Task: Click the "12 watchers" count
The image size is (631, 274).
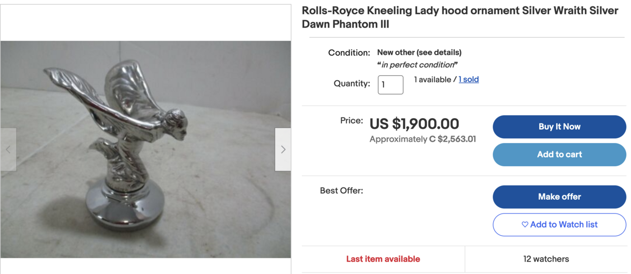Action: pos(546,259)
